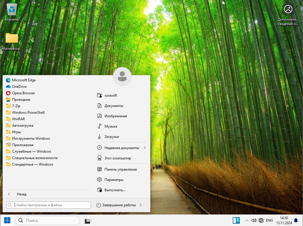Click the taskbar Поиск search box
This screenshot has height=226, width=303.
click(x=48, y=220)
